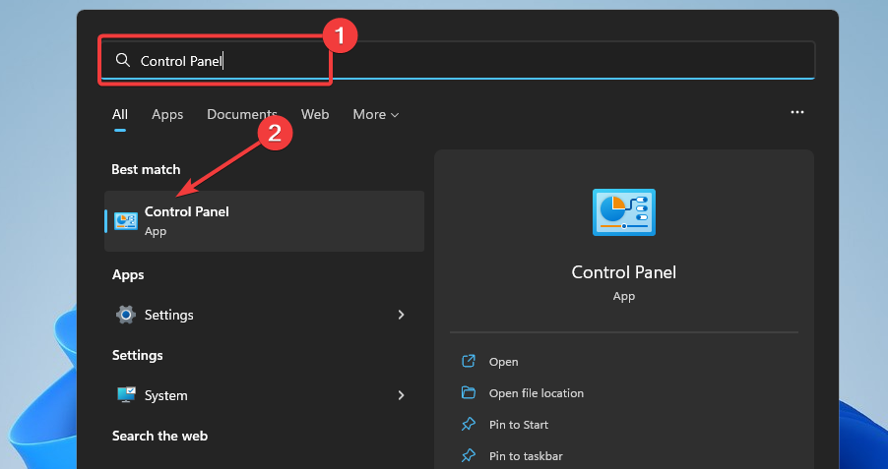Image resolution: width=888 pixels, height=469 pixels.
Task: Click the search magnifier icon
Action: pos(122,60)
